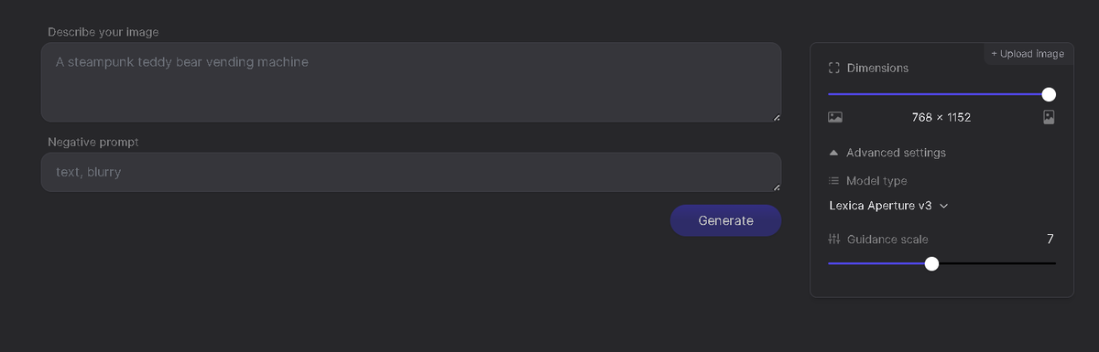The height and width of the screenshot is (352, 1099).
Task: Select the portrait image orientation icon
Action: (1049, 117)
